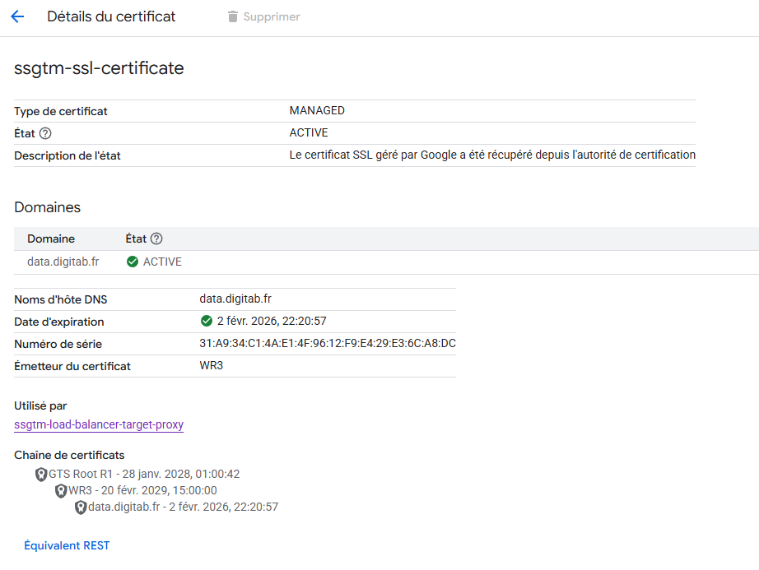Click the WR3 certificate chain icon
This screenshot has width=759, height=570.
pos(61,491)
